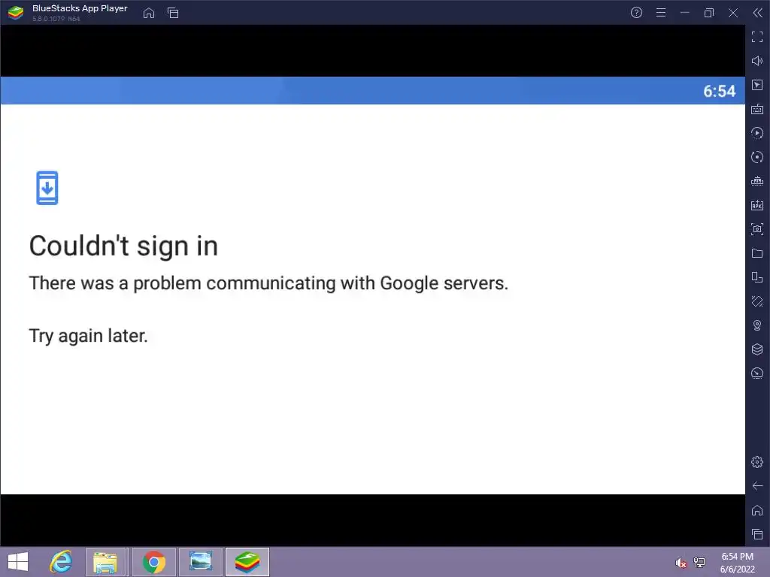
Task: Close the BlueStacks App Player window
Action: click(x=733, y=13)
